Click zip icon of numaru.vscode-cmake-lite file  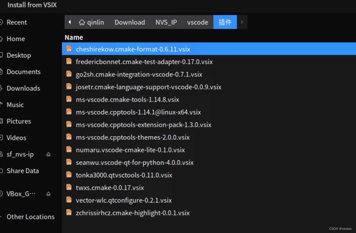[69, 149]
